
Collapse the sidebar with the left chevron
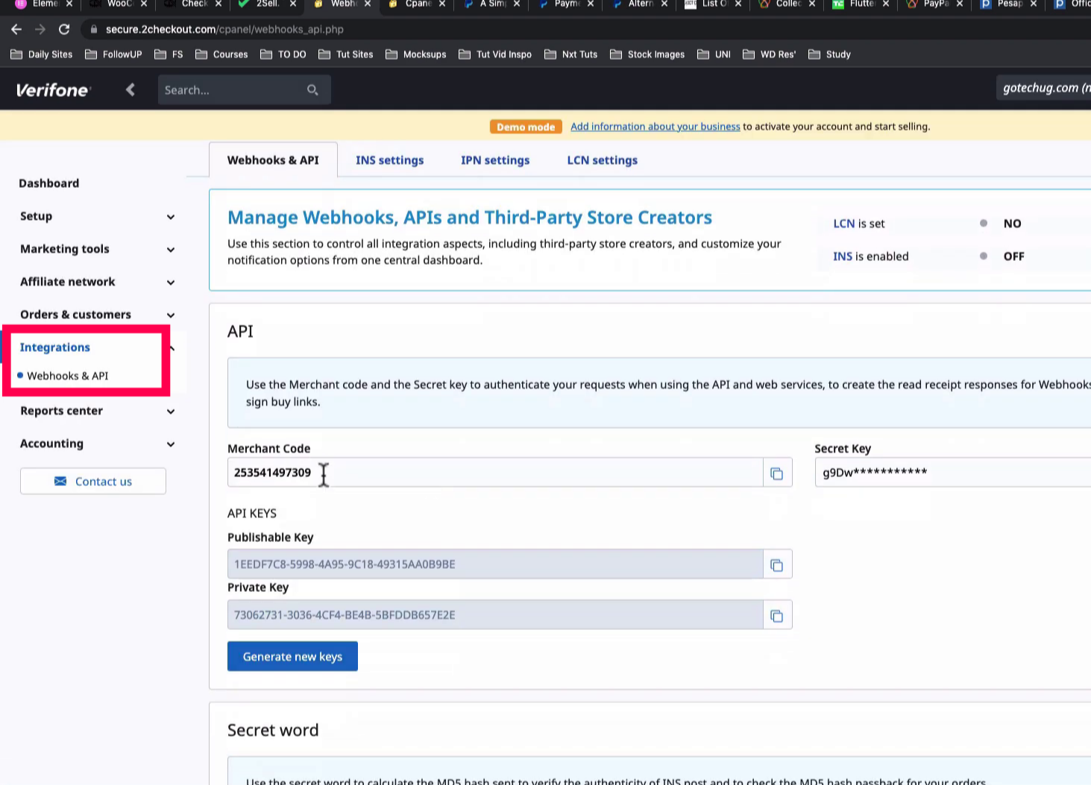pyautogui.click(x=131, y=89)
